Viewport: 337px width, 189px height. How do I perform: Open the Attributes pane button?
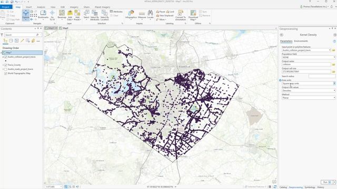[x=116, y=12]
